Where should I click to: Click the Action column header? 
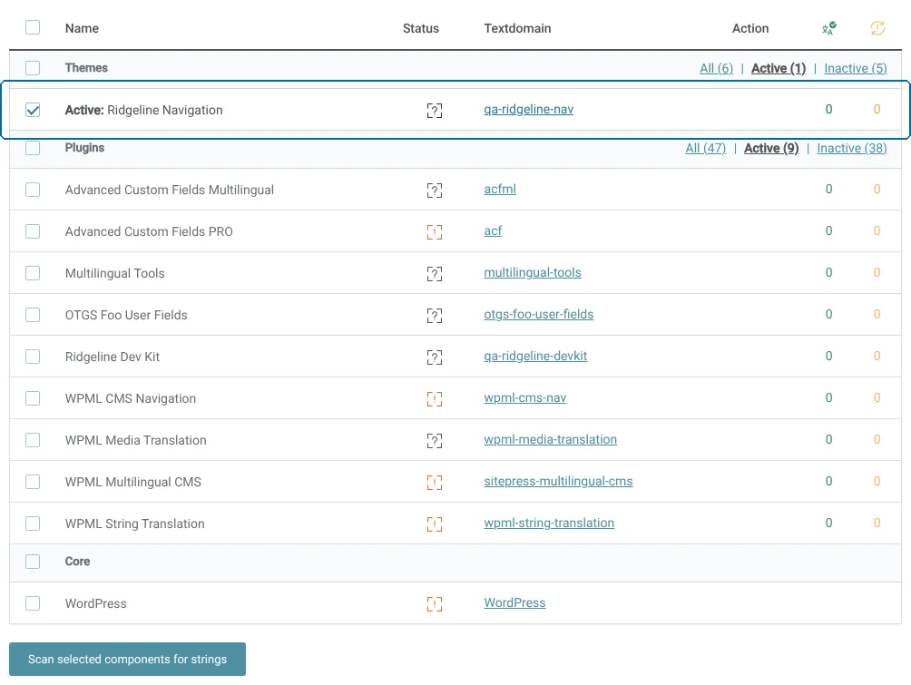(750, 28)
